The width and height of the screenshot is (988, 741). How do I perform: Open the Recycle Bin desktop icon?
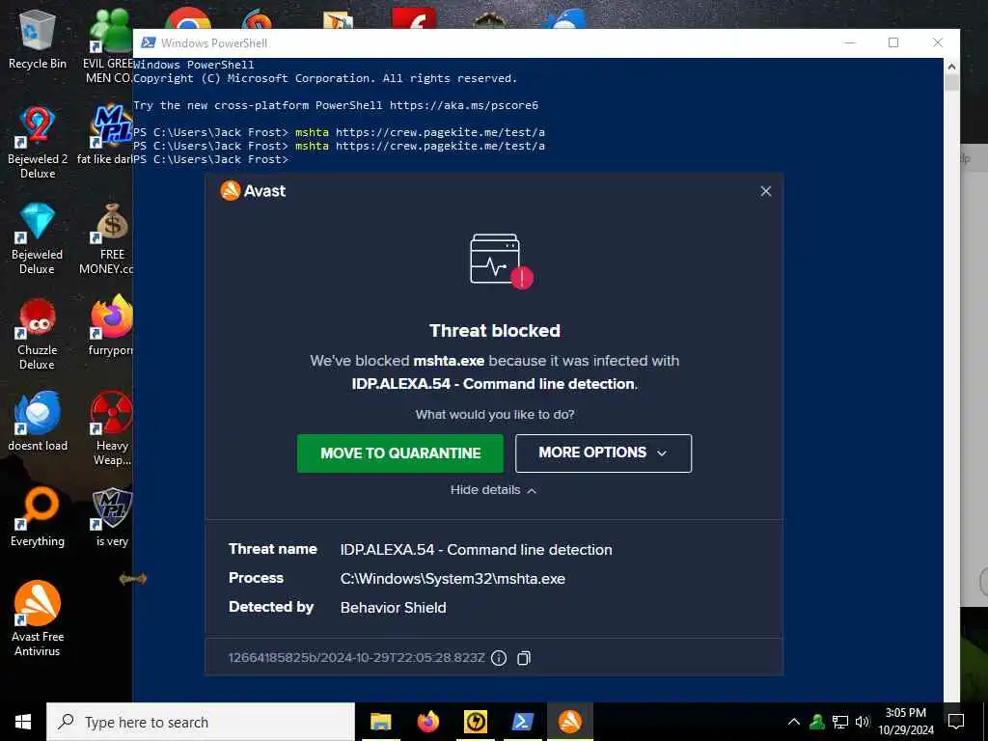38,39
